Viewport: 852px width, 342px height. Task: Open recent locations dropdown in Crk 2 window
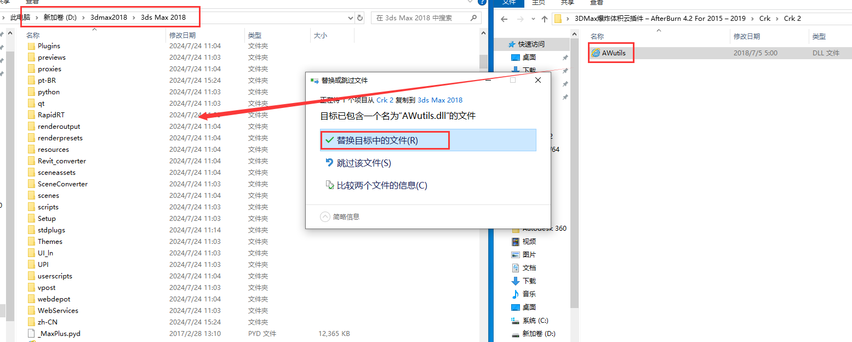click(x=533, y=19)
